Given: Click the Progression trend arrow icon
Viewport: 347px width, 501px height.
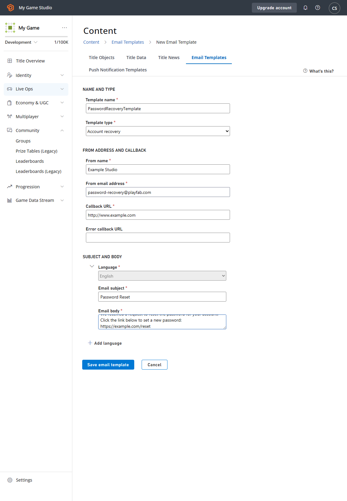Looking at the screenshot, I should pos(10,186).
